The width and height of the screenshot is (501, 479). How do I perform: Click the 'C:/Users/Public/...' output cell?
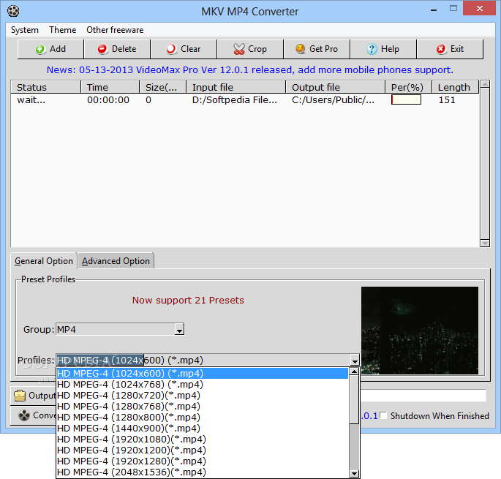coord(333,100)
